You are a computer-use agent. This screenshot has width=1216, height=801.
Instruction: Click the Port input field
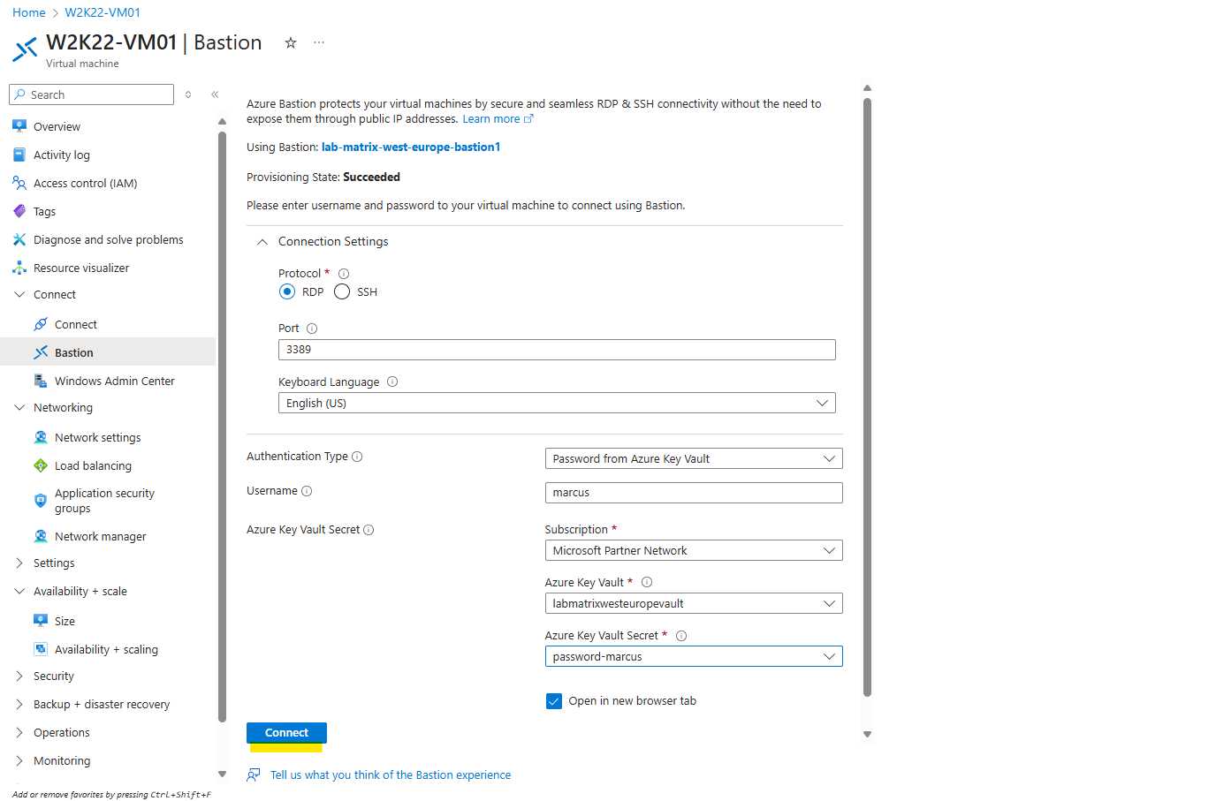(x=557, y=350)
